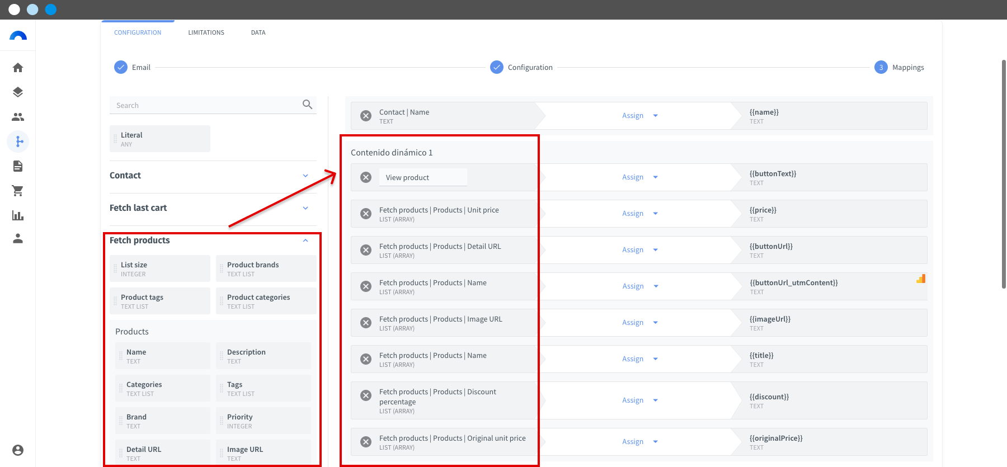The image size is (1007, 467).
Task: Expand the Contact section
Action: click(305, 176)
